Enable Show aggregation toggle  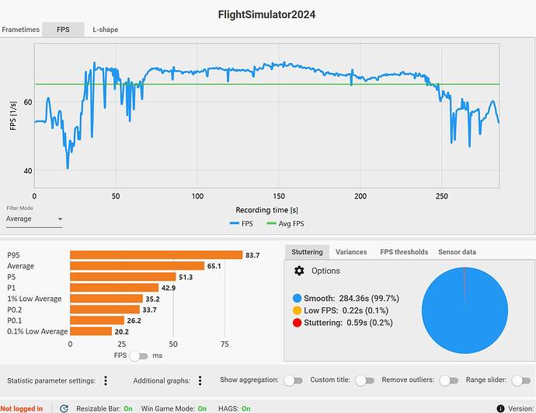(x=294, y=380)
